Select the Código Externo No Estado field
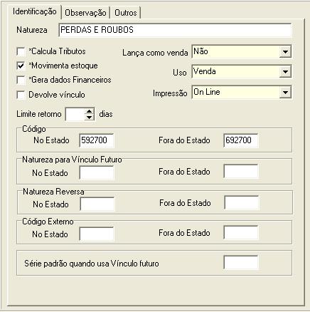310x312 pixels. click(x=97, y=234)
